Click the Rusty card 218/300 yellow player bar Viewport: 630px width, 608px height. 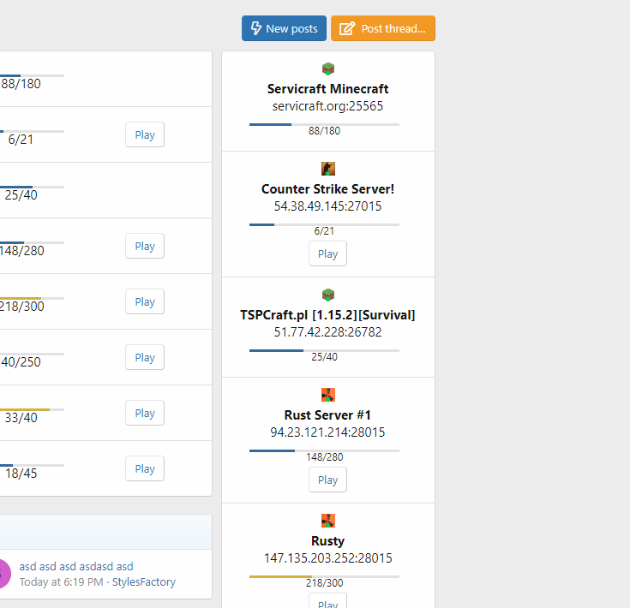[324, 576]
